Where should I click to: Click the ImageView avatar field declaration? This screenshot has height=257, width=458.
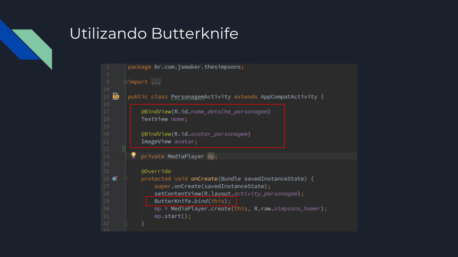coord(169,141)
